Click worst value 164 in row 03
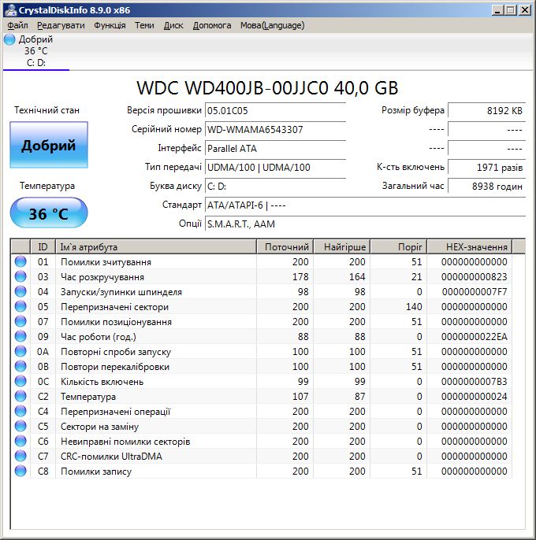The width and height of the screenshot is (536, 540). 357,277
